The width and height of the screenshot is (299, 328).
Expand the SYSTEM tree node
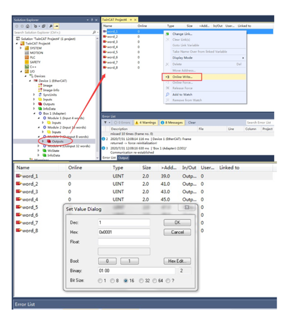point(21,48)
